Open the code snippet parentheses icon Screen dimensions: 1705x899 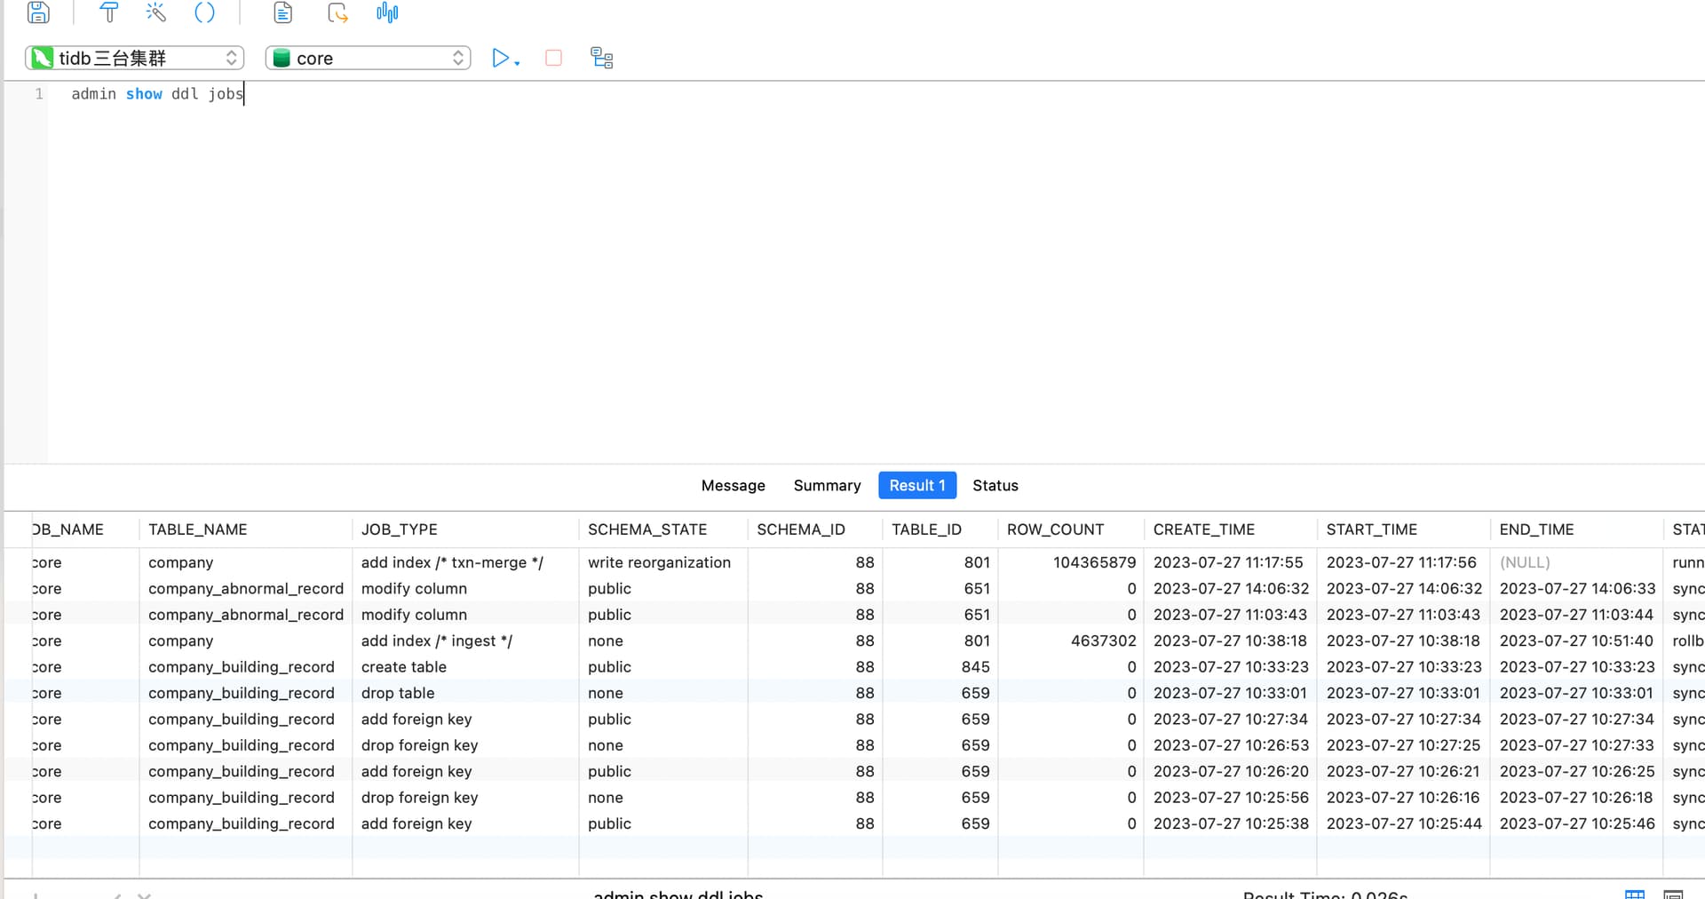[204, 12]
